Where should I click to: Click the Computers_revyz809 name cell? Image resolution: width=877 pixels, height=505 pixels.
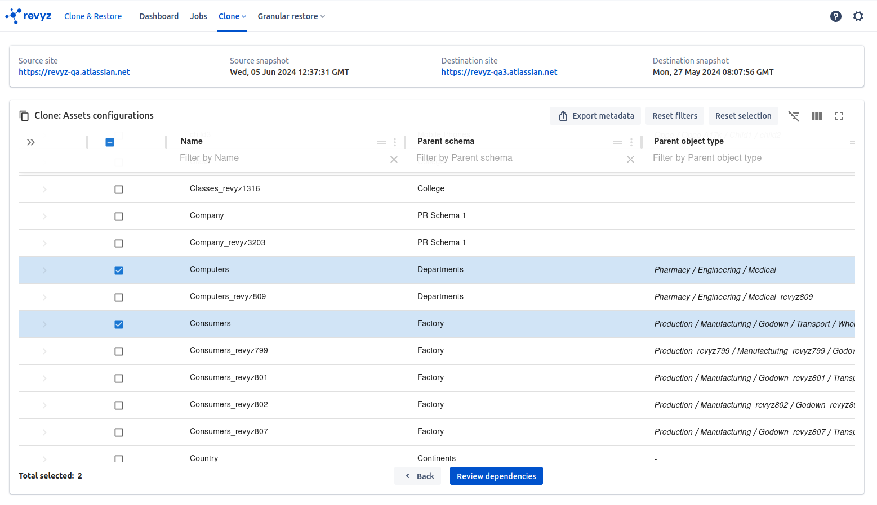228,296
